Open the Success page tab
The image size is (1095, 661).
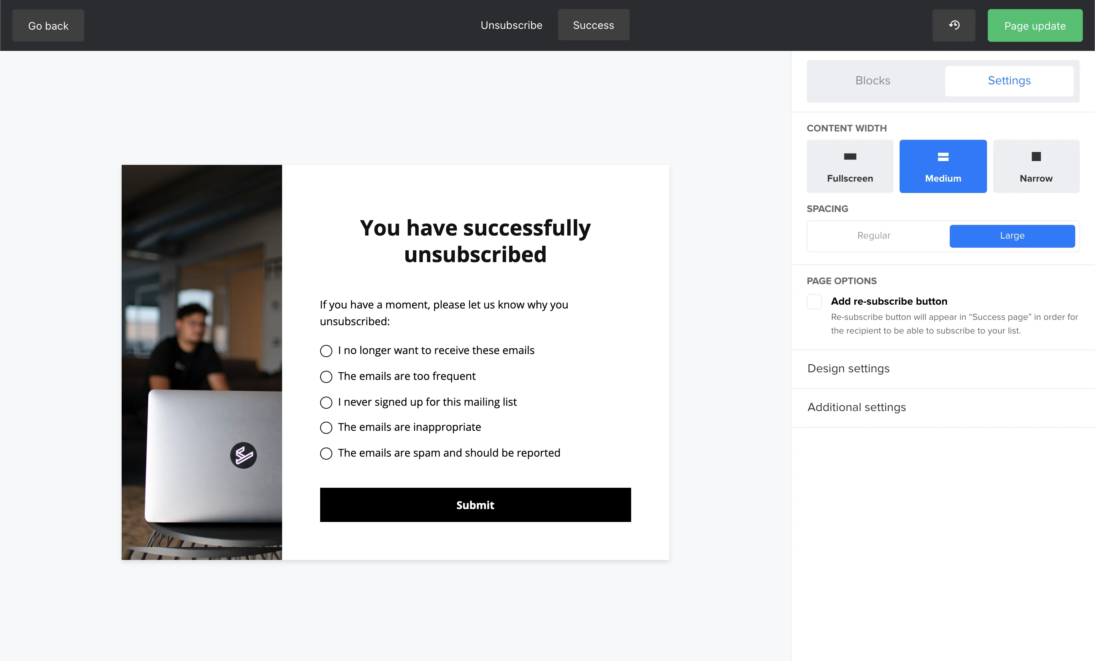tap(593, 25)
